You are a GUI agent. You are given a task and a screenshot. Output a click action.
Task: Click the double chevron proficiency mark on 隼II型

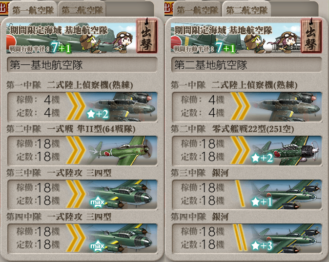pos(76,150)
